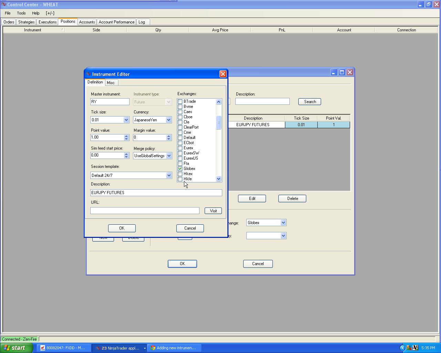Image resolution: width=441 pixels, height=353 pixels.
Task: Uncheck the Globex exchange checkbox
Action: [x=180, y=169]
